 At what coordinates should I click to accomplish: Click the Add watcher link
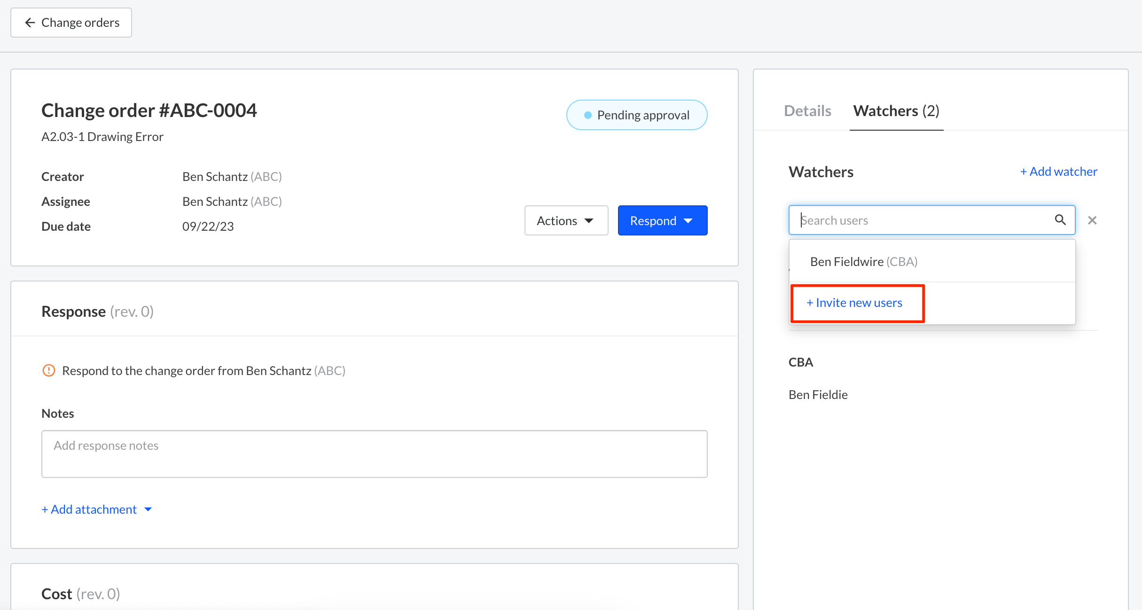[1058, 172]
